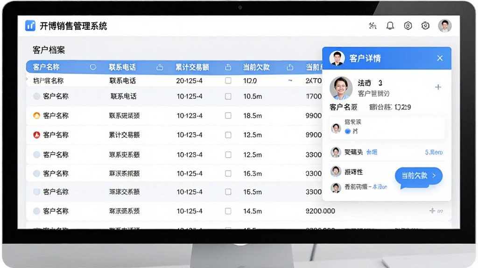Click the blue 当前欠款 button in the detail panel

419,175
